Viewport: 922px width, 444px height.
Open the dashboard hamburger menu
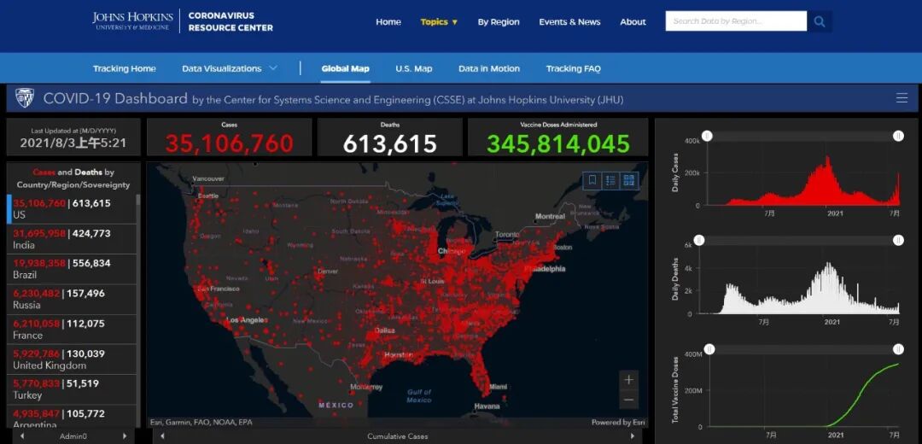[902, 98]
